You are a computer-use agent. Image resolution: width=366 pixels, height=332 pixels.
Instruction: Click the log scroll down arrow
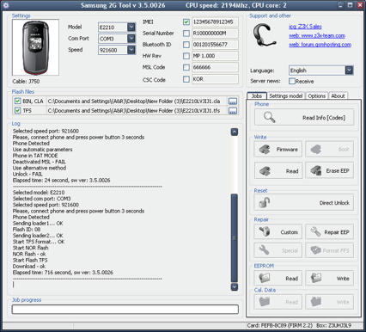235,286
